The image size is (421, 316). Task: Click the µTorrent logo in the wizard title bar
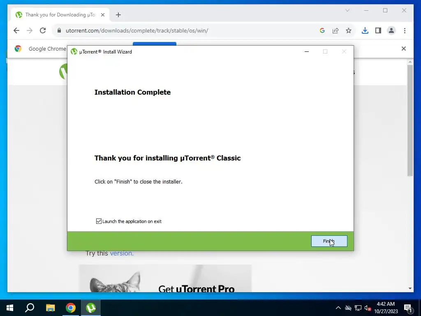click(74, 51)
